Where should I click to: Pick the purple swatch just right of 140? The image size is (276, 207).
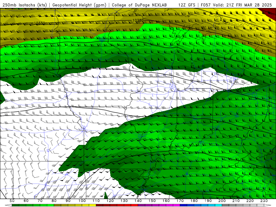141,205
